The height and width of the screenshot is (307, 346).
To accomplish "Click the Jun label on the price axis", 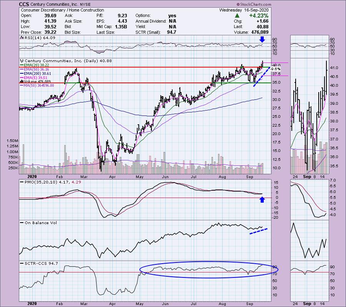I will tap(165, 177).
